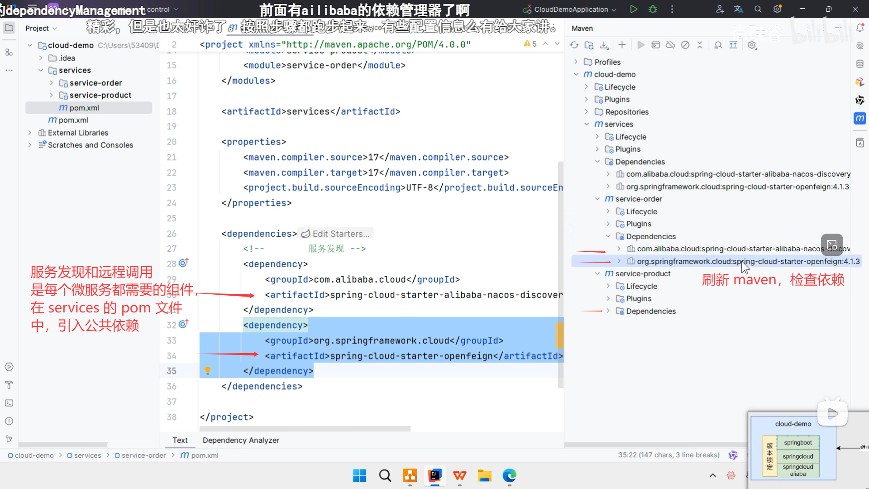Open Maven settings gear
869x489 pixels.
pyautogui.click(x=752, y=45)
